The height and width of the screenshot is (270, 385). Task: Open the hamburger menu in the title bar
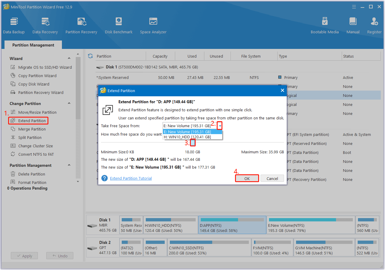(x=355, y=7)
